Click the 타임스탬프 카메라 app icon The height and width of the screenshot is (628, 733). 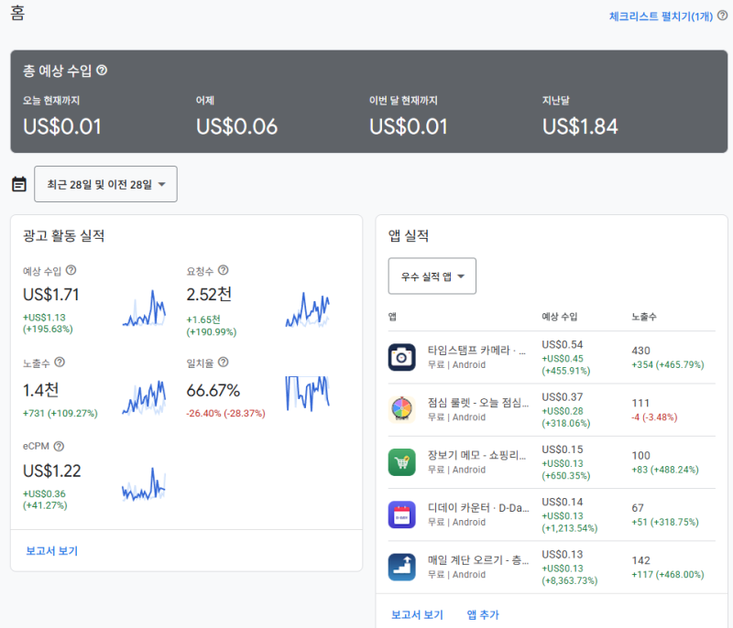(401, 357)
